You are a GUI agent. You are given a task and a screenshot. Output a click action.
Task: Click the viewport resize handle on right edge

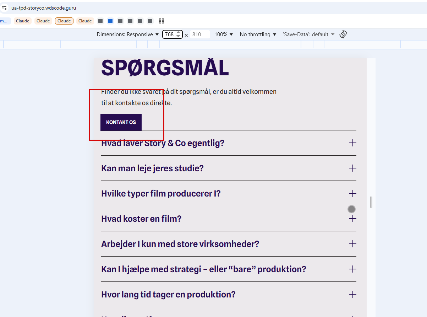(371, 202)
